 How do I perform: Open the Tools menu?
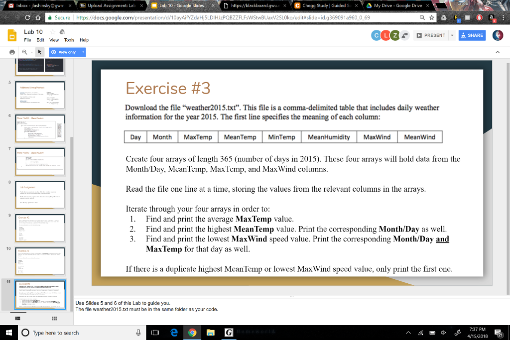tap(69, 40)
